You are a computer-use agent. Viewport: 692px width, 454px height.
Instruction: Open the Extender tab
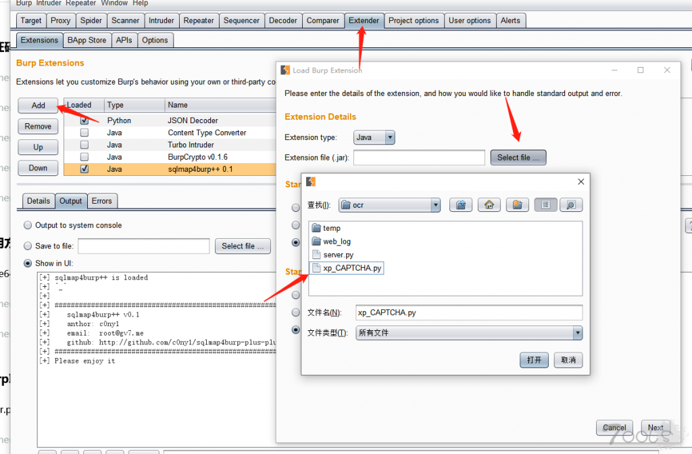point(364,20)
